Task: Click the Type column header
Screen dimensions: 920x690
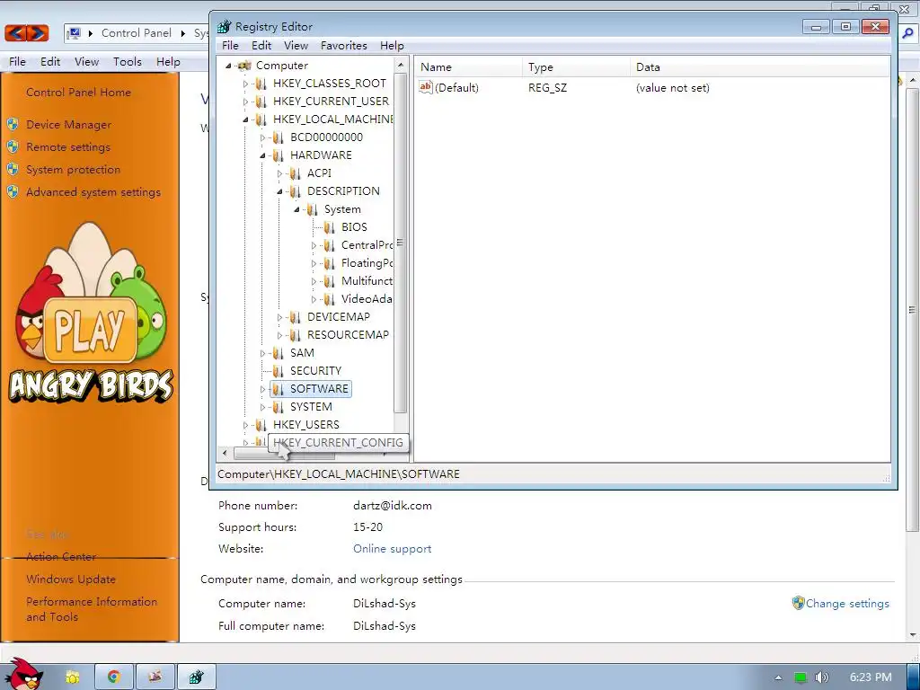Action: 576,66
